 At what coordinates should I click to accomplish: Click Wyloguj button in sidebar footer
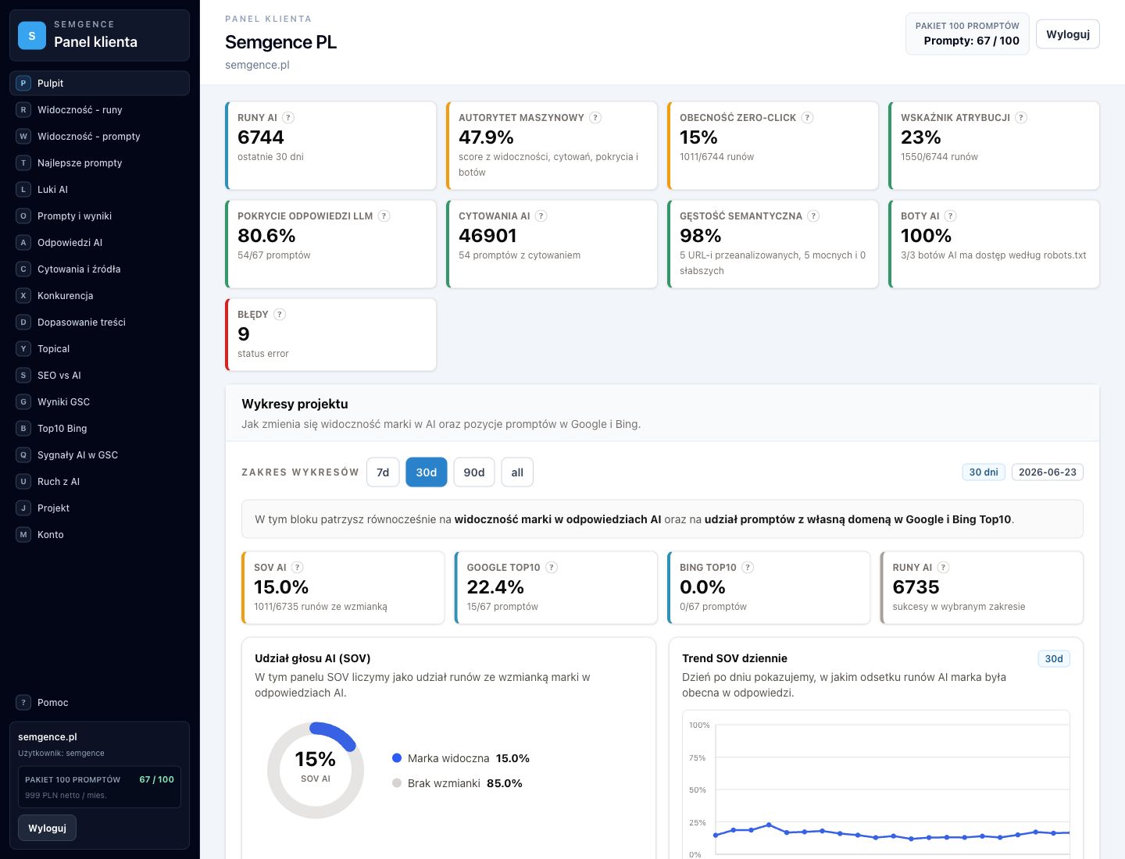(48, 828)
